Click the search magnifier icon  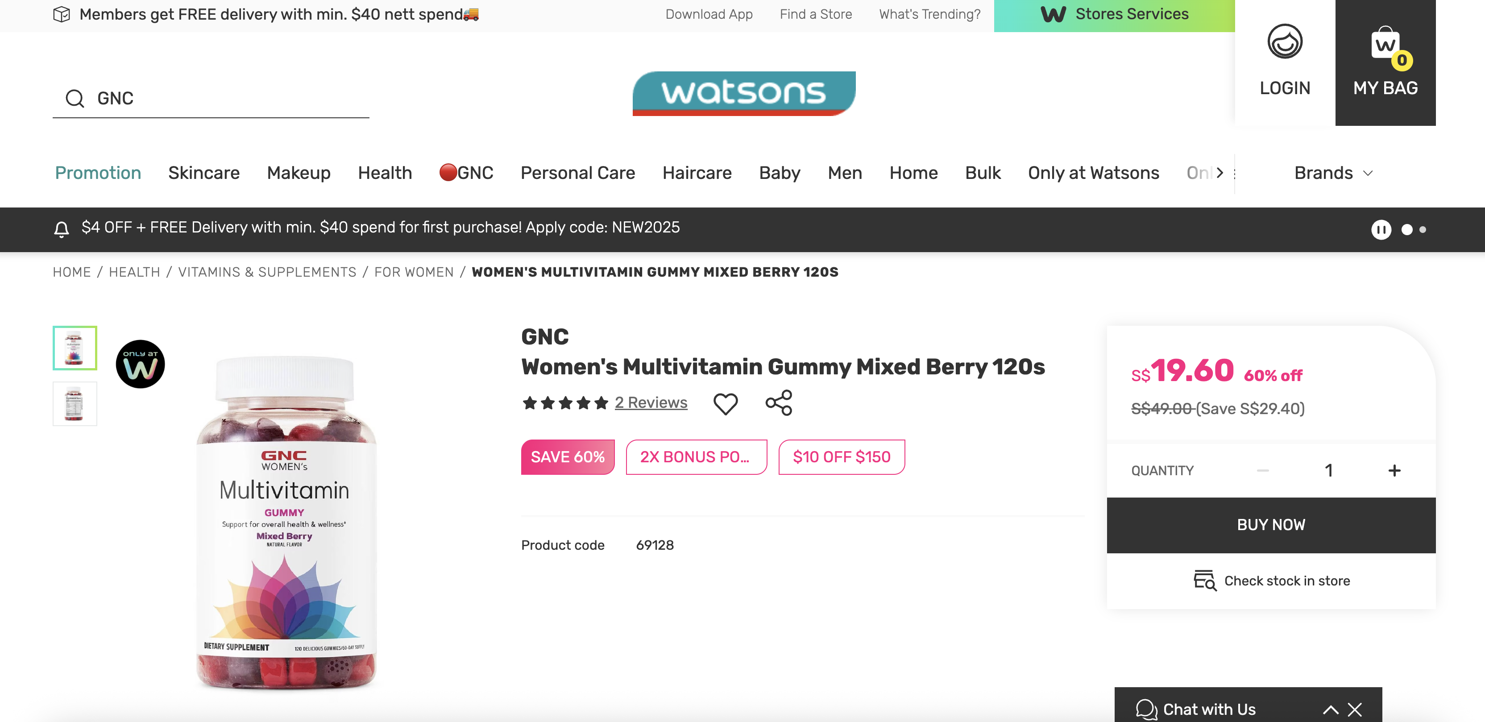(x=75, y=99)
